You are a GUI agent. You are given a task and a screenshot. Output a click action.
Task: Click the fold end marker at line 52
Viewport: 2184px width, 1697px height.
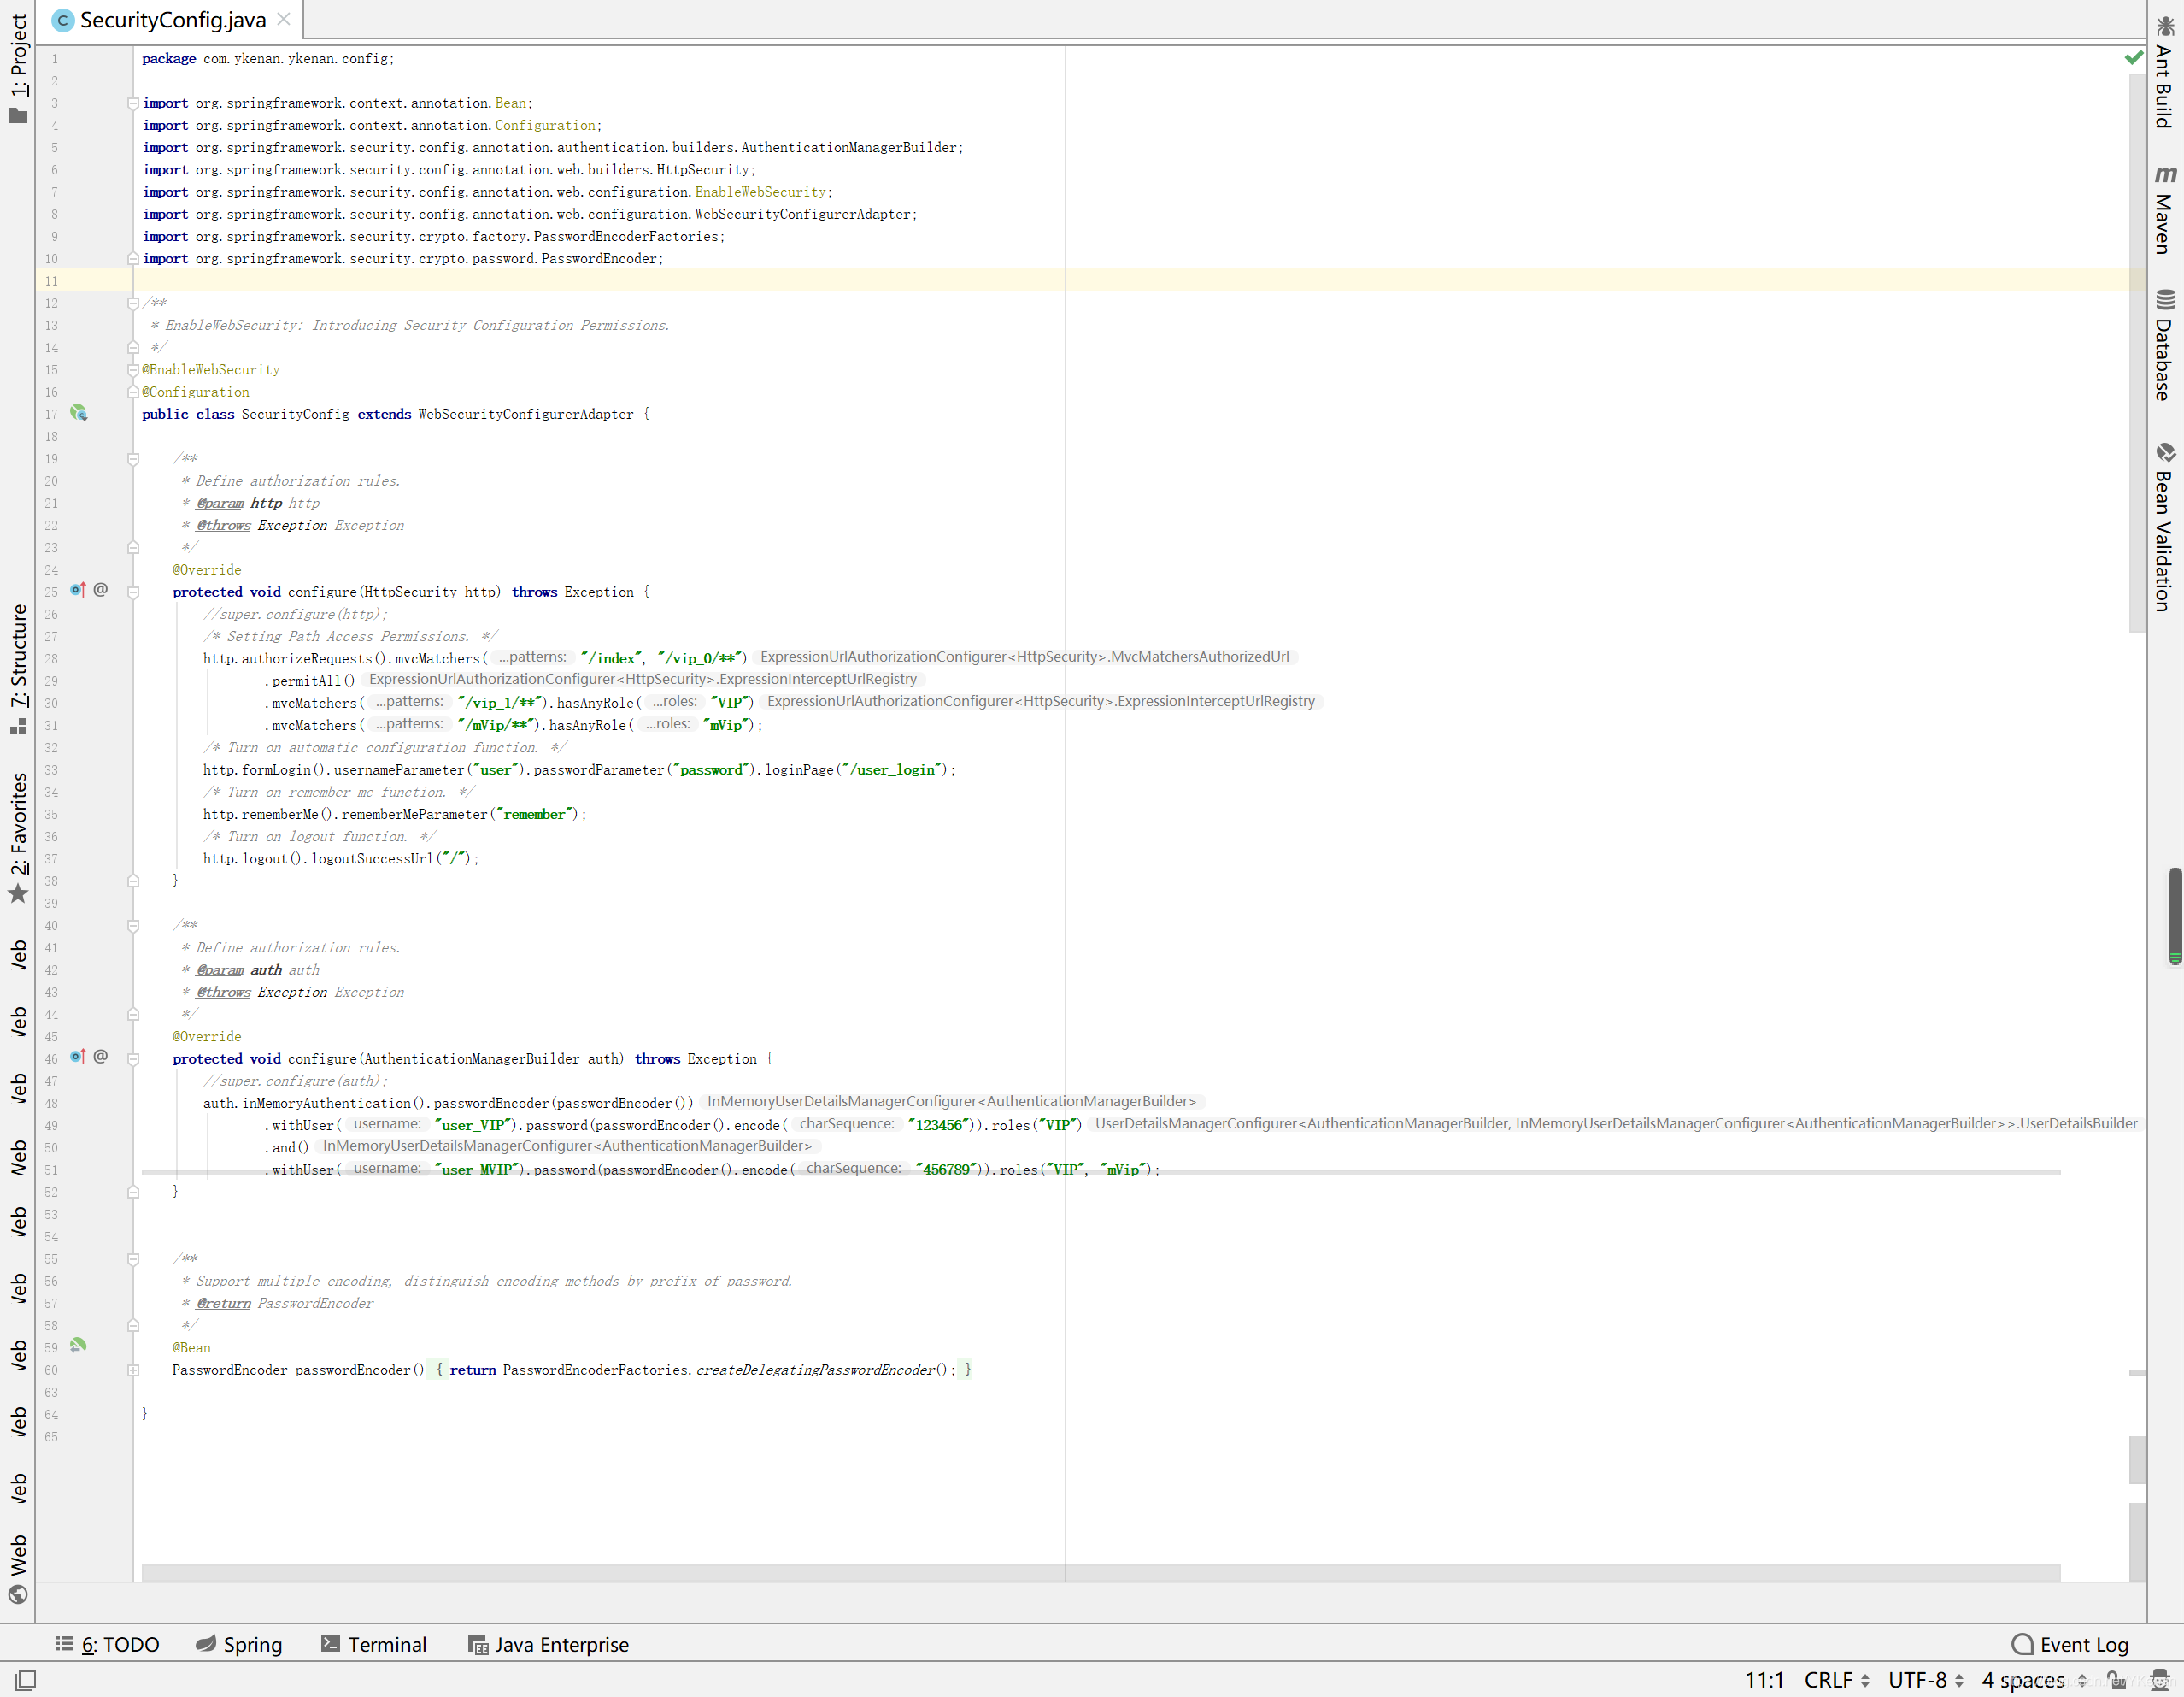133,1192
